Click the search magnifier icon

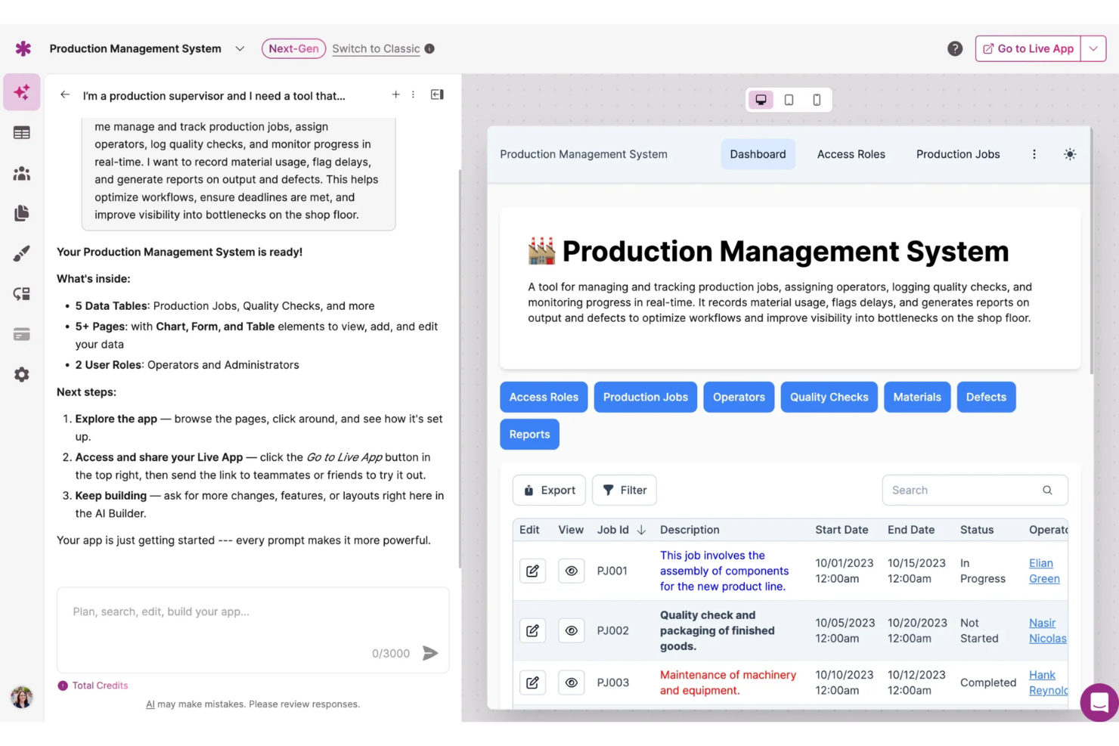click(x=1047, y=491)
